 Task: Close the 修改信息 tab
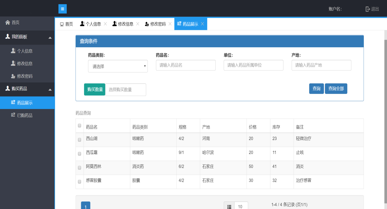[138, 24]
